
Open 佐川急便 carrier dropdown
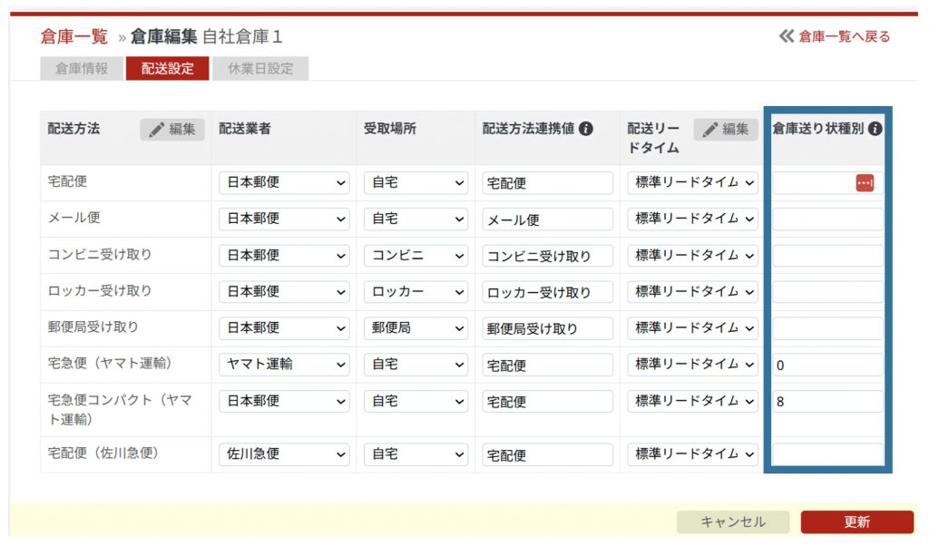pyautogui.click(x=284, y=454)
